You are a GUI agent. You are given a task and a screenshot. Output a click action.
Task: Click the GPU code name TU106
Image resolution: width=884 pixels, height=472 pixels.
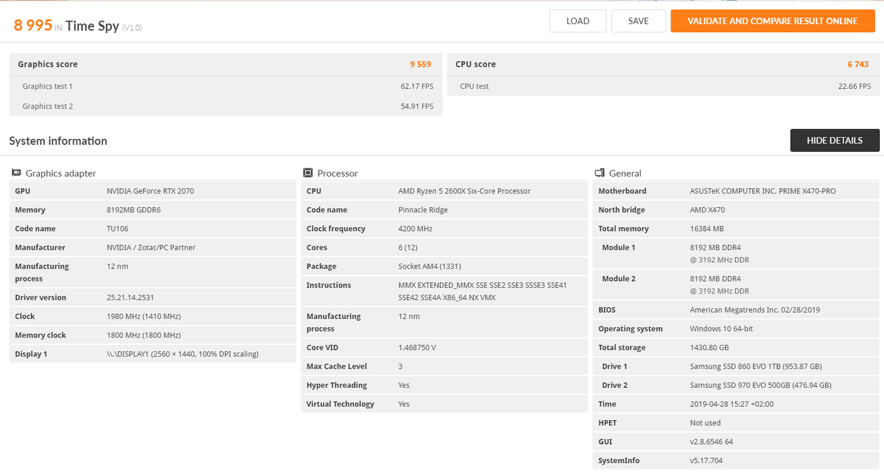(117, 228)
